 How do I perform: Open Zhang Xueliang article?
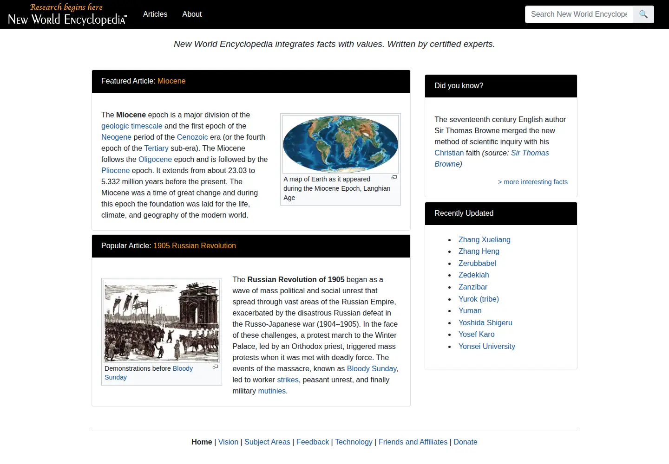click(485, 240)
